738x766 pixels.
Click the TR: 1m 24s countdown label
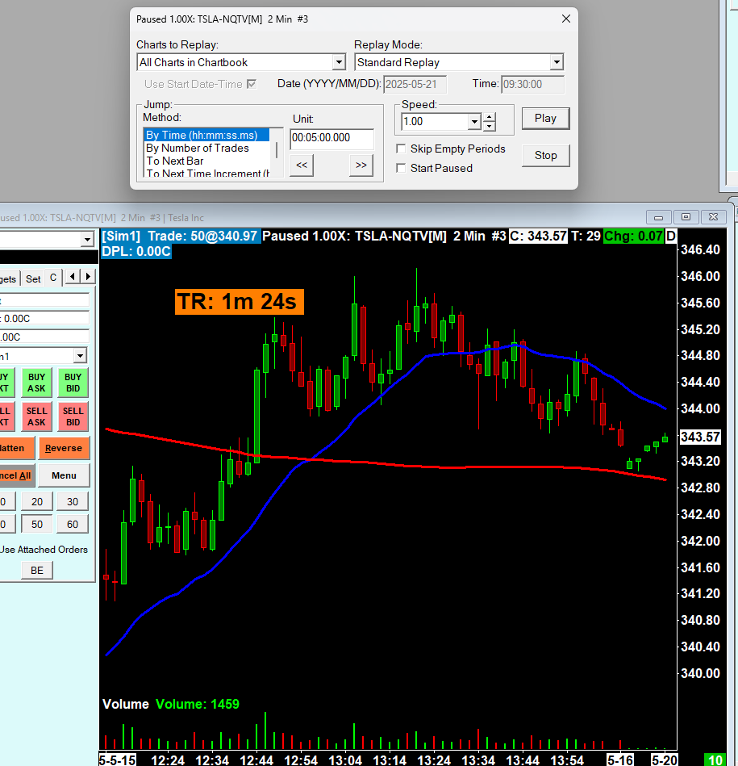[240, 301]
